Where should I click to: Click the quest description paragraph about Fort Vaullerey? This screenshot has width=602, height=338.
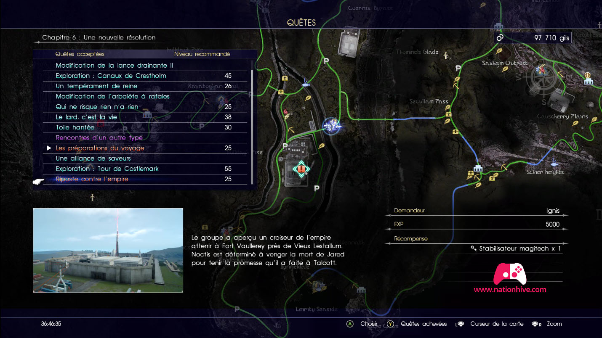[268, 251]
